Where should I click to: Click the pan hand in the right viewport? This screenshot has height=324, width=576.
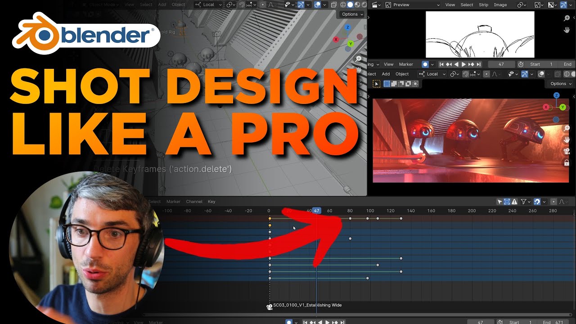(x=567, y=140)
